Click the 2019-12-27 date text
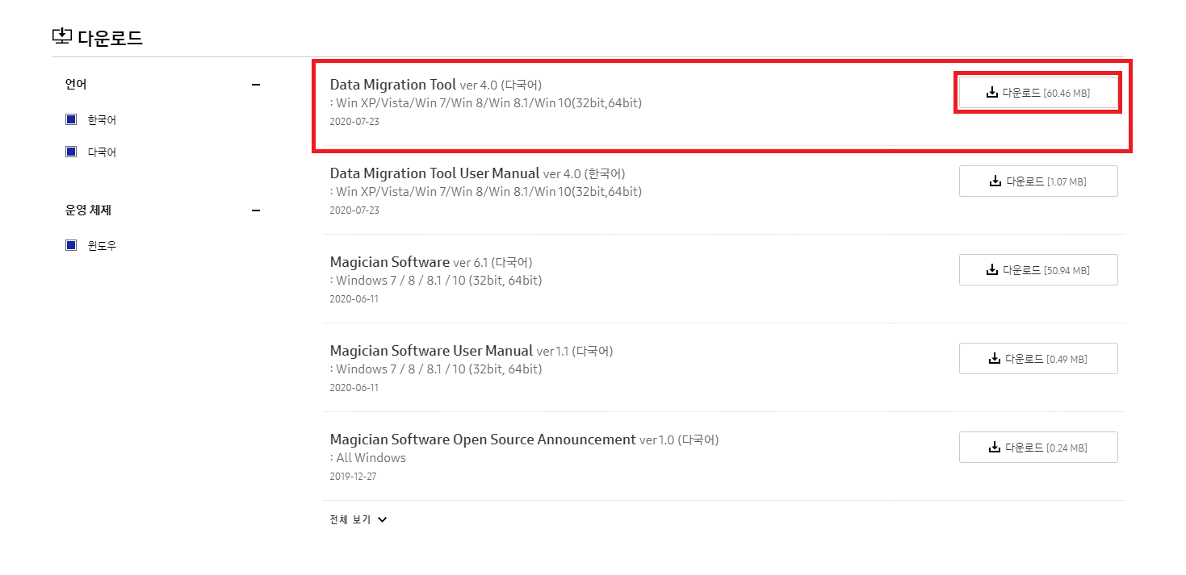 coord(353,477)
